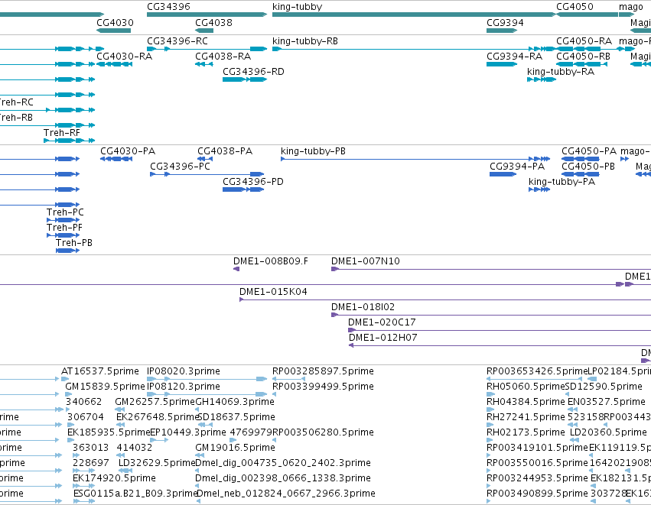
Task: Select the CG4030 gene label
Action: pyautogui.click(x=115, y=22)
